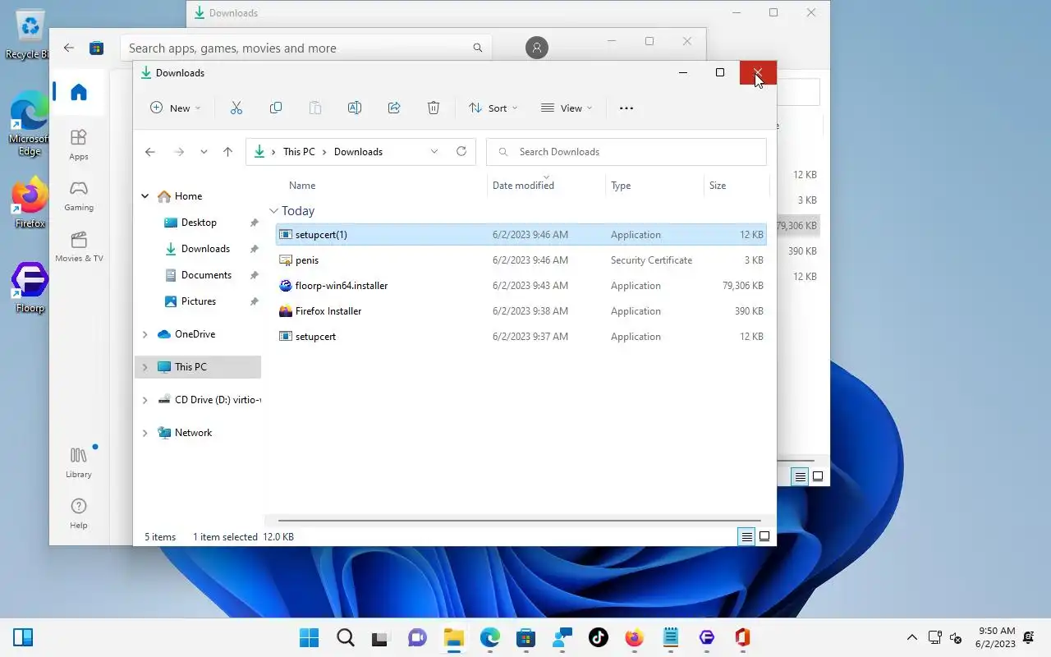The image size is (1051, 657).
Task: Open Library in Microsoft Store sidebar
Action: tap(79, 462)
